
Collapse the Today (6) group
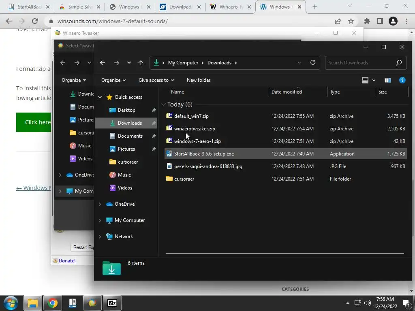point(164,104)
